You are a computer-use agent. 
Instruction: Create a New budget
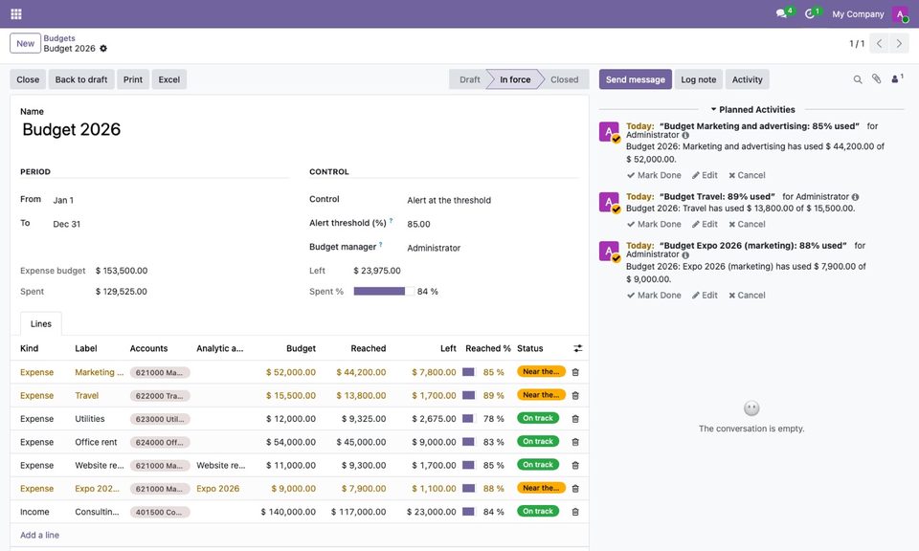[x=25, y=43]
